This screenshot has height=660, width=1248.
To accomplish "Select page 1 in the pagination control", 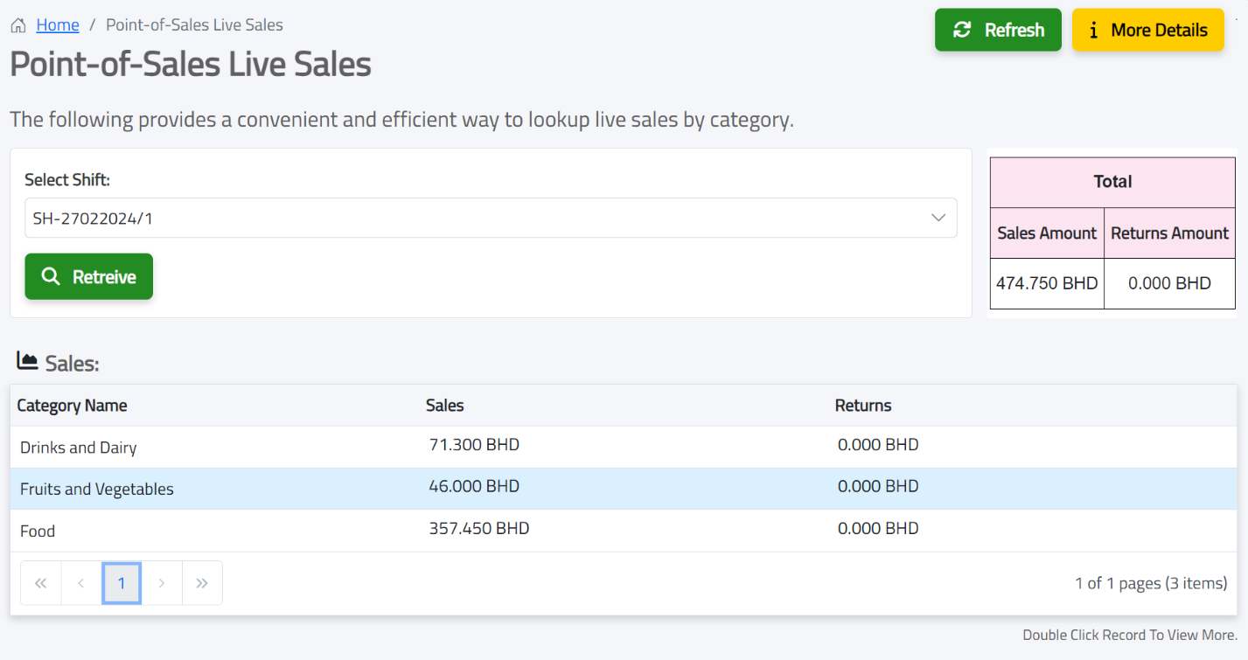I will [121, 583].
